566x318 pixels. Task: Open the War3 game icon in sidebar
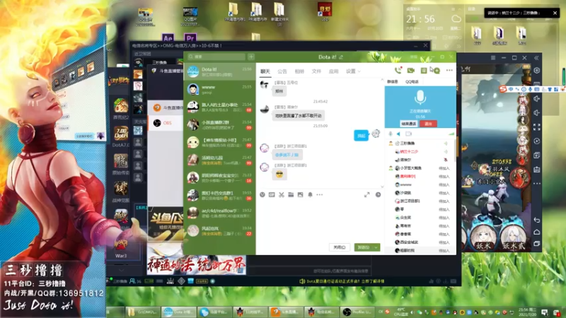tap(121, 247)
